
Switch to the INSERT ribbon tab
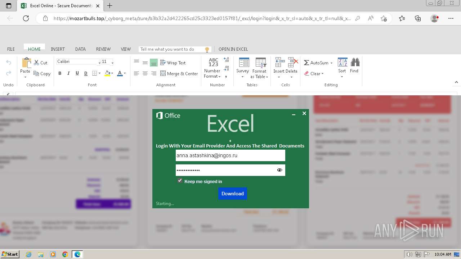[58, 49]
